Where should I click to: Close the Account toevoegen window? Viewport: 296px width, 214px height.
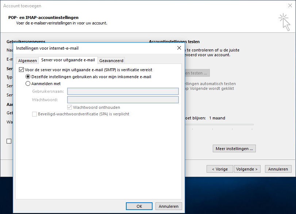[290, 6]
